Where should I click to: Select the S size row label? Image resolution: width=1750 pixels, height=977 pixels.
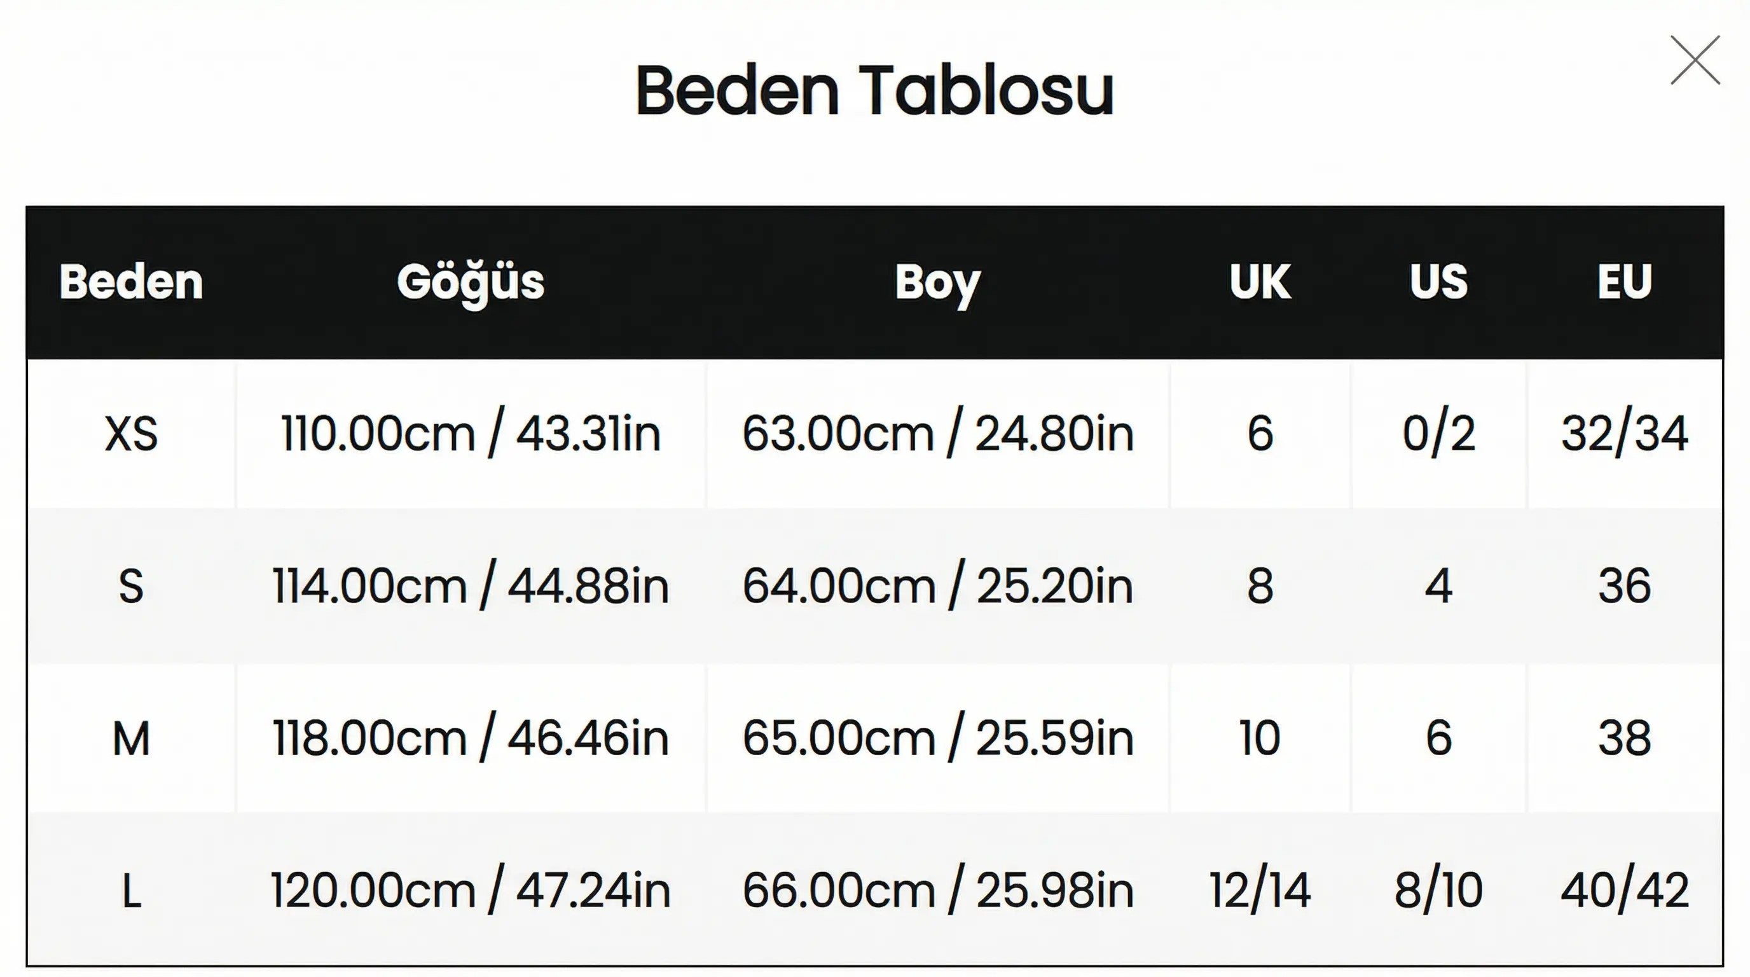[131, 586]
